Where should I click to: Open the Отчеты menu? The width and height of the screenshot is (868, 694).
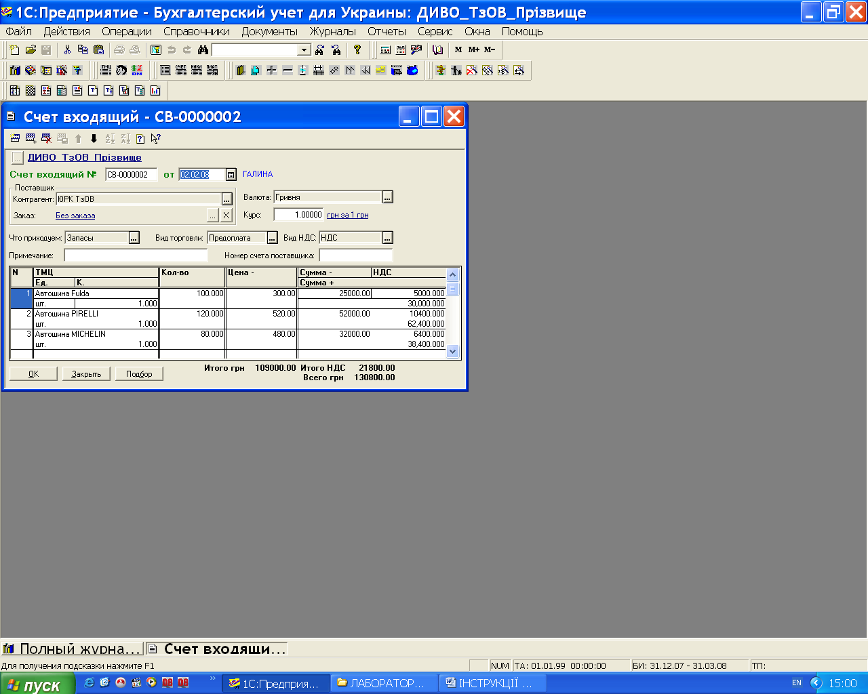tap(387, 31)
